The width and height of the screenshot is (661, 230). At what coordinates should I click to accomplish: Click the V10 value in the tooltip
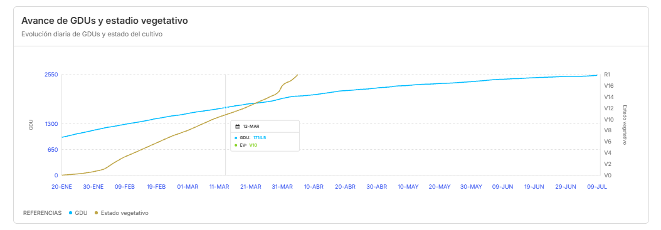(x=253, y=145)
